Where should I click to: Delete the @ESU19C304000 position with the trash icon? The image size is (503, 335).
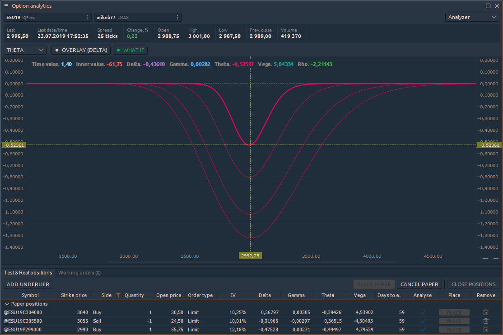pyautogui.click(x=486, y=312)
